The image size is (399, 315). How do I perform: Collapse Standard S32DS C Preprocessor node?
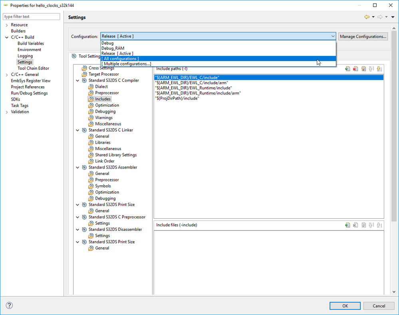(x=77, y=217)
